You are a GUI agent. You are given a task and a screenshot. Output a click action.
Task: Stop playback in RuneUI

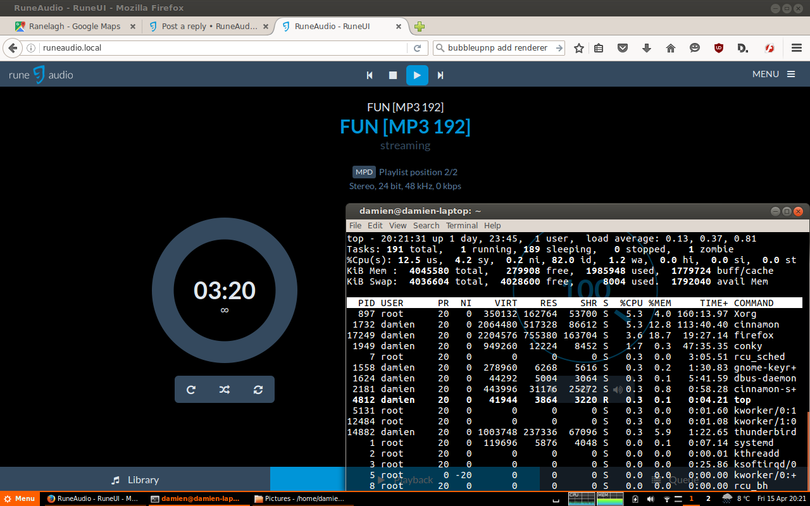pos(393,75)
